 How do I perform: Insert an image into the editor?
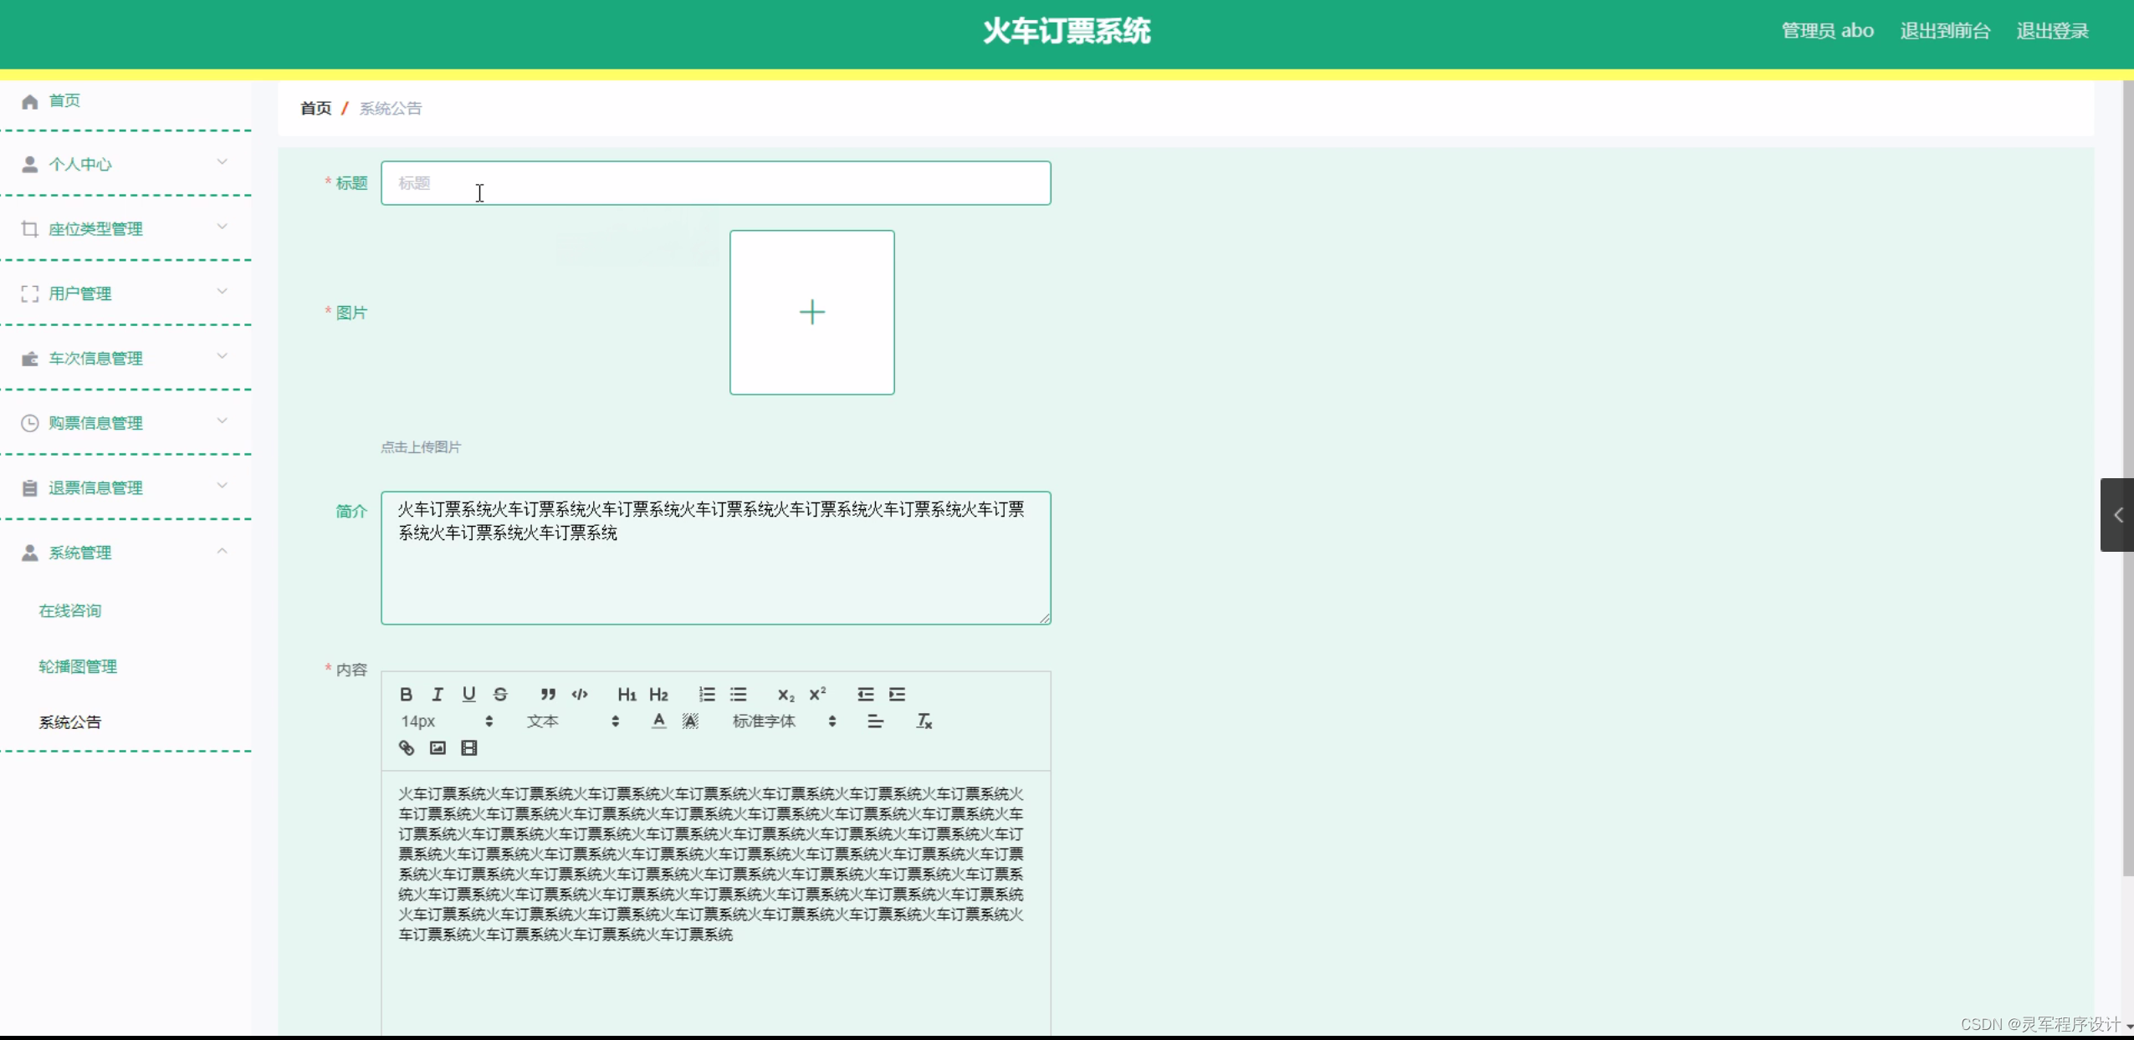[438, 747]
